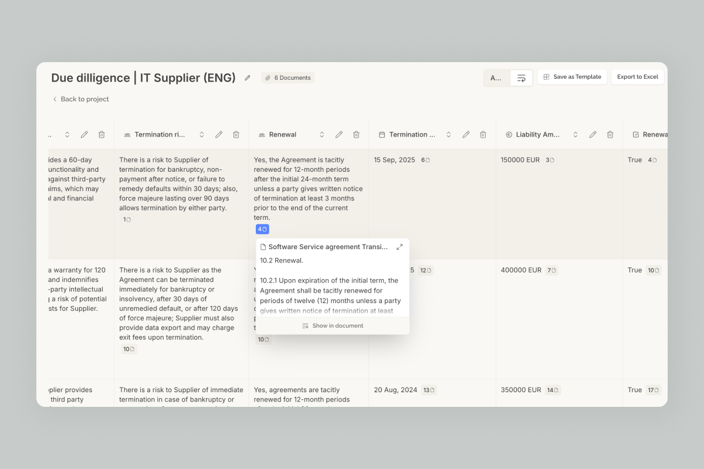Click the Due dilligence IT Supplier title
The height and width of the screenshot is (469, 704).
coord(143,78)
